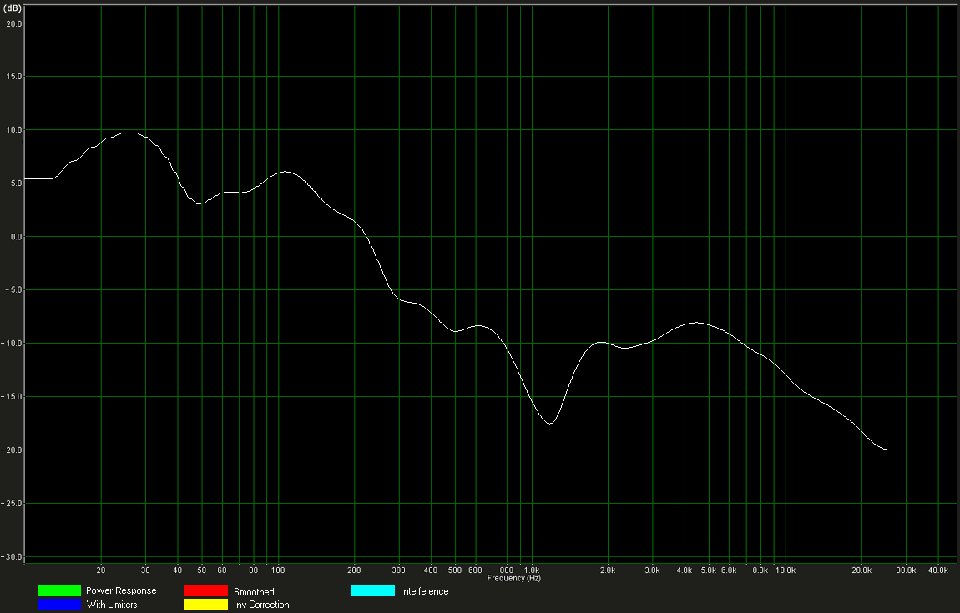Select the Power Response legend label
960x613 pixels.
tap(121, 591)
